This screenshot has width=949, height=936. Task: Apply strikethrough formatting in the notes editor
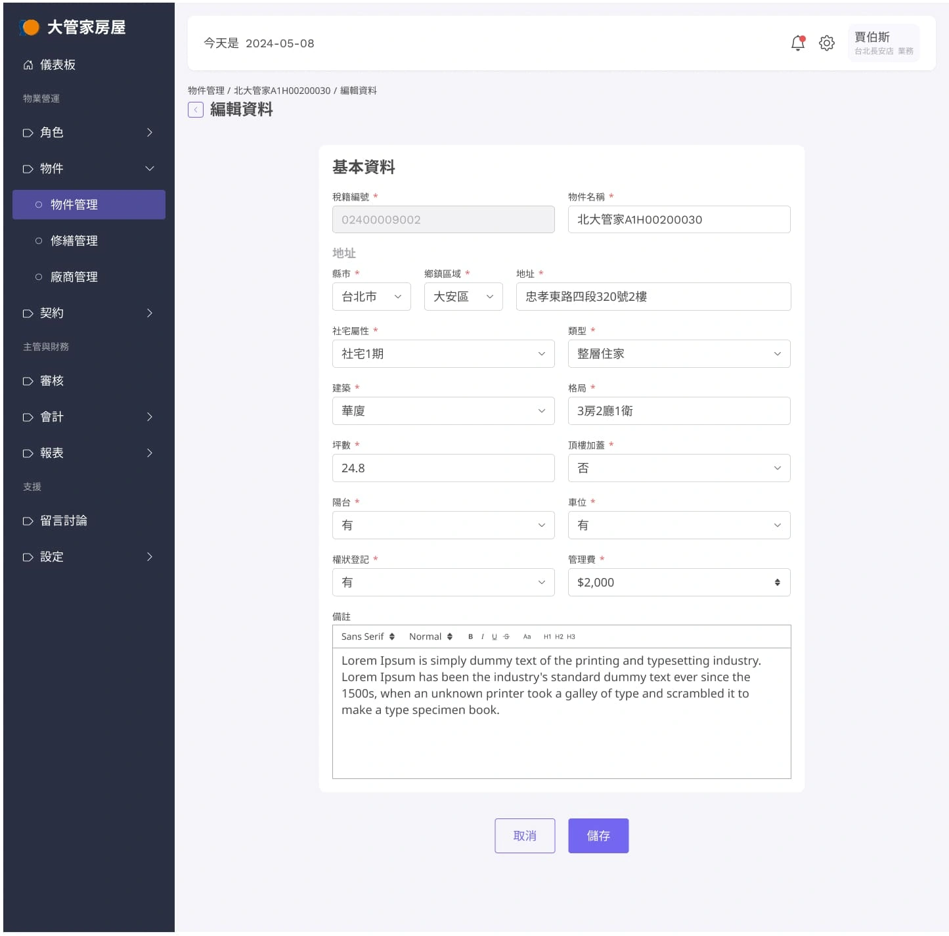pos(506,636)
